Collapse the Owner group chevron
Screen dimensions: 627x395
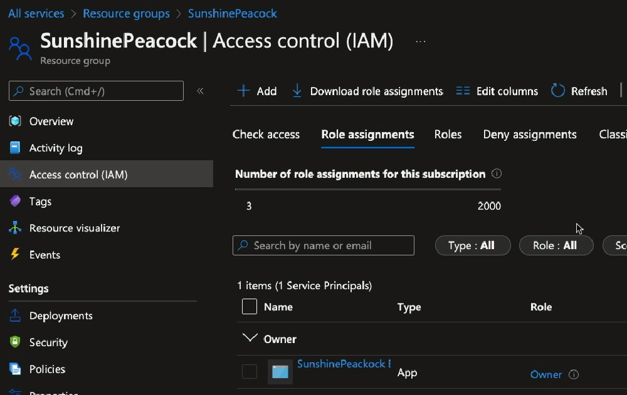[x=250, y=338]
